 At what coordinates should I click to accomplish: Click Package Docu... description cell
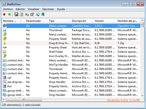81,30
